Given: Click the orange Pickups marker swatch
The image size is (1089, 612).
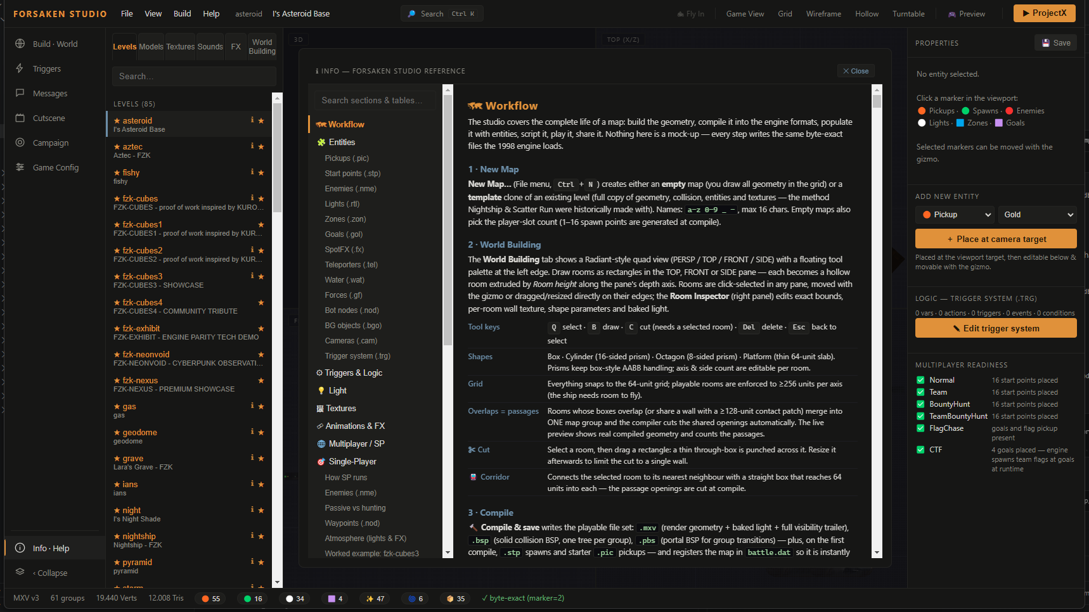Looking at the screenshot, I should 922,111.
